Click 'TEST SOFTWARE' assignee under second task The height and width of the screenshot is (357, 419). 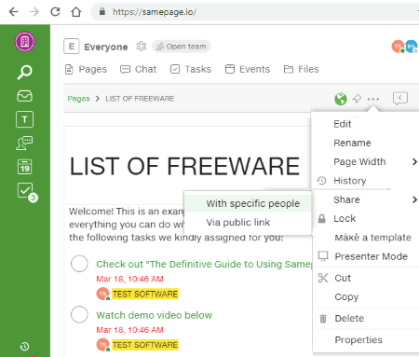(145, 345)
